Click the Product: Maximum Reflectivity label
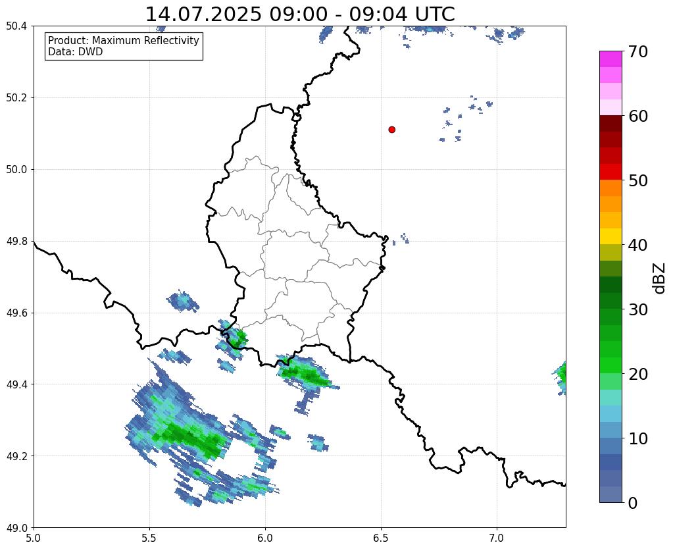 [x=124, y=40]
